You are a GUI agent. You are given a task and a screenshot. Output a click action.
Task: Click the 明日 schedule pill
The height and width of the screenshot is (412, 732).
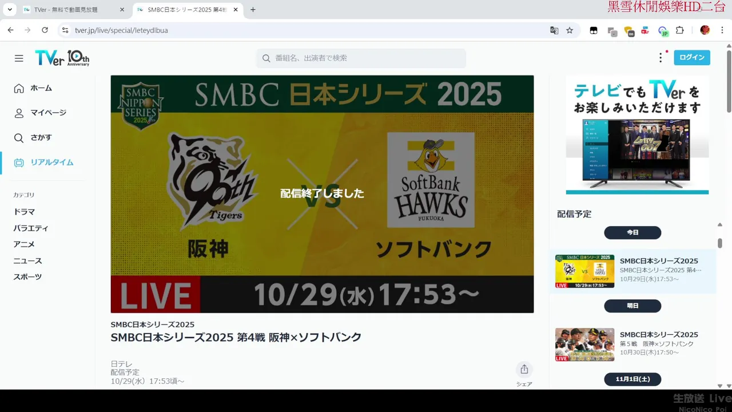[x=632, y=306]
